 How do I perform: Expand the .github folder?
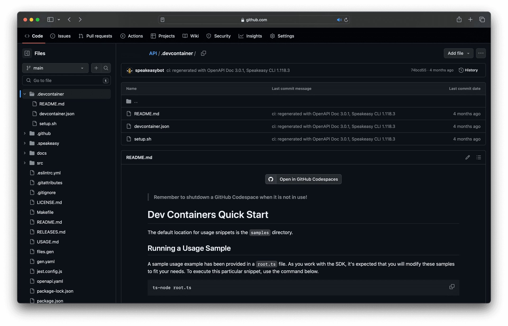(25, 133)
